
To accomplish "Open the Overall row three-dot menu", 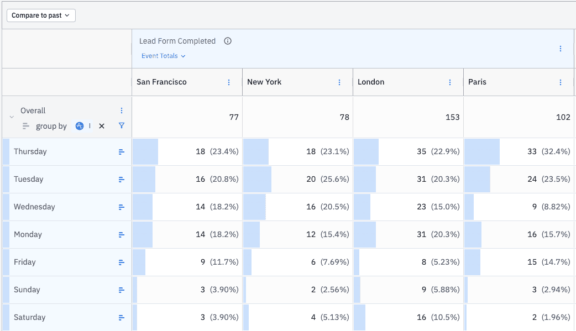I will 122,111.
